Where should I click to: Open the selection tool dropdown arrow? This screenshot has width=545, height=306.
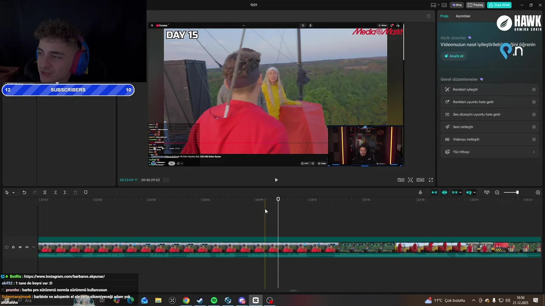(13, 193)
